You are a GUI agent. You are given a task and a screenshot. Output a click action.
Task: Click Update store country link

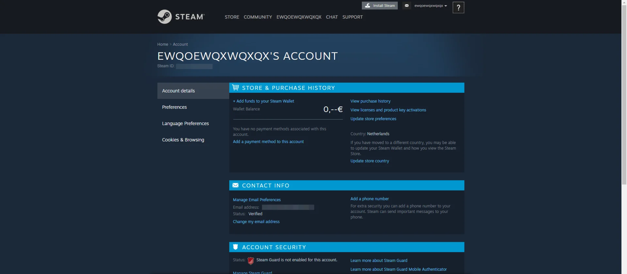(x=370, y=161)
